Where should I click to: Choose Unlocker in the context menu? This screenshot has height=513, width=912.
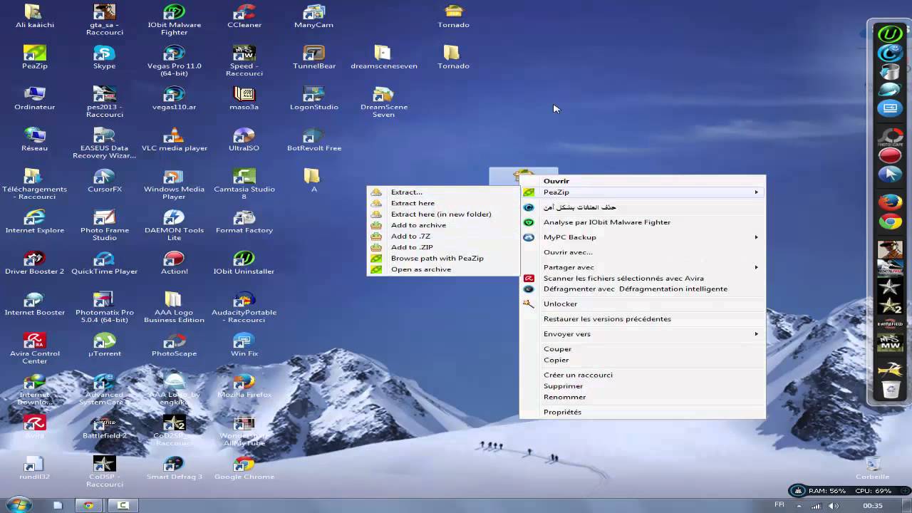pos(643,304)
